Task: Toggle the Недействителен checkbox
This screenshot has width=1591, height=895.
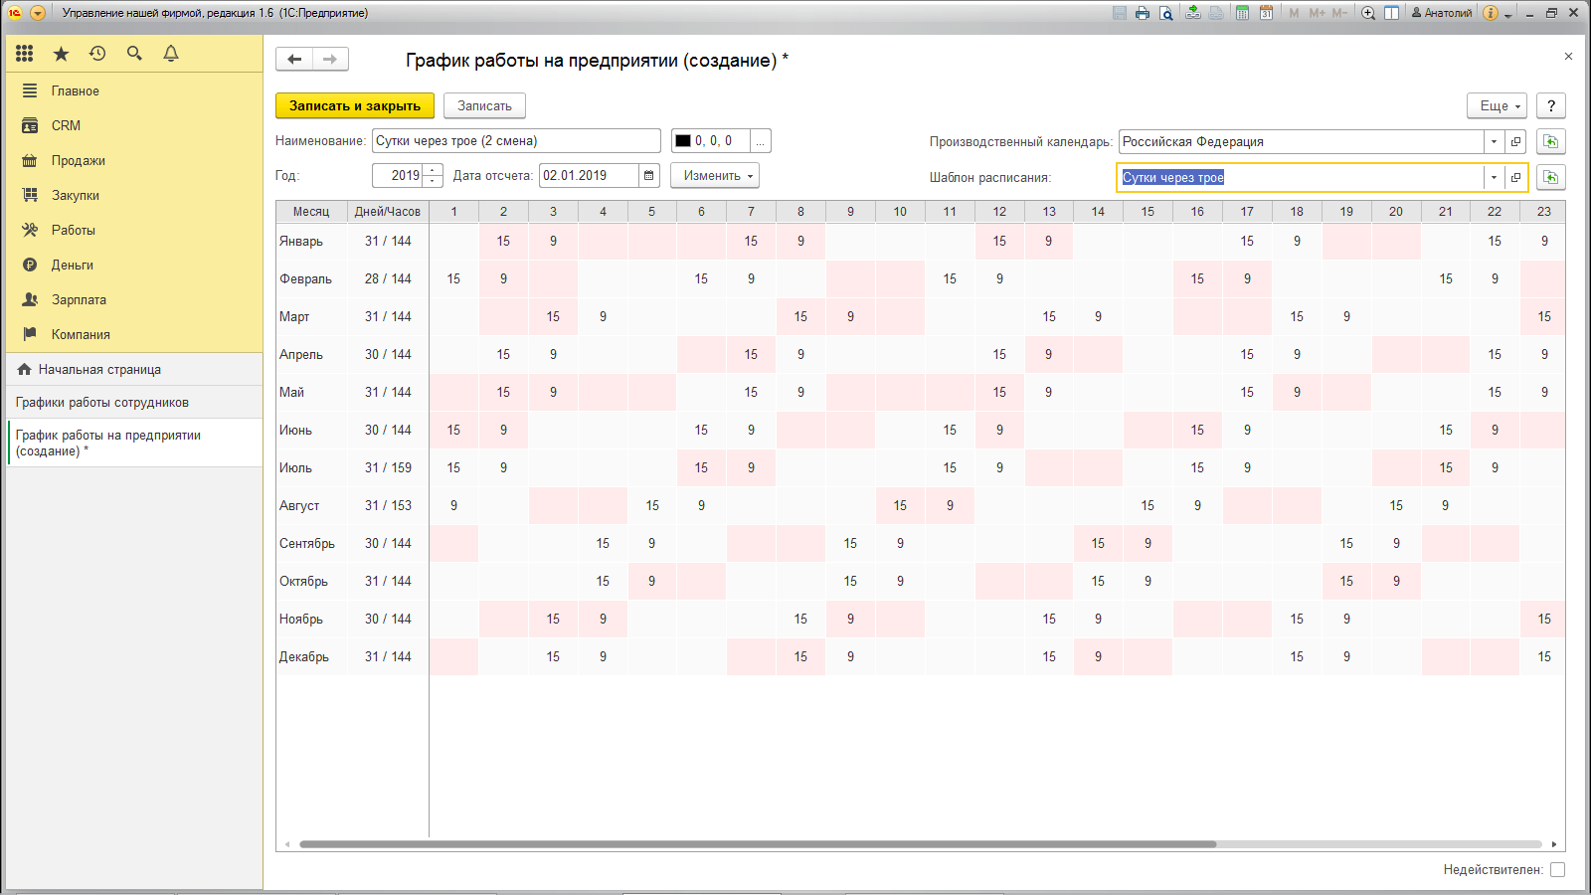Action: 1557,869
